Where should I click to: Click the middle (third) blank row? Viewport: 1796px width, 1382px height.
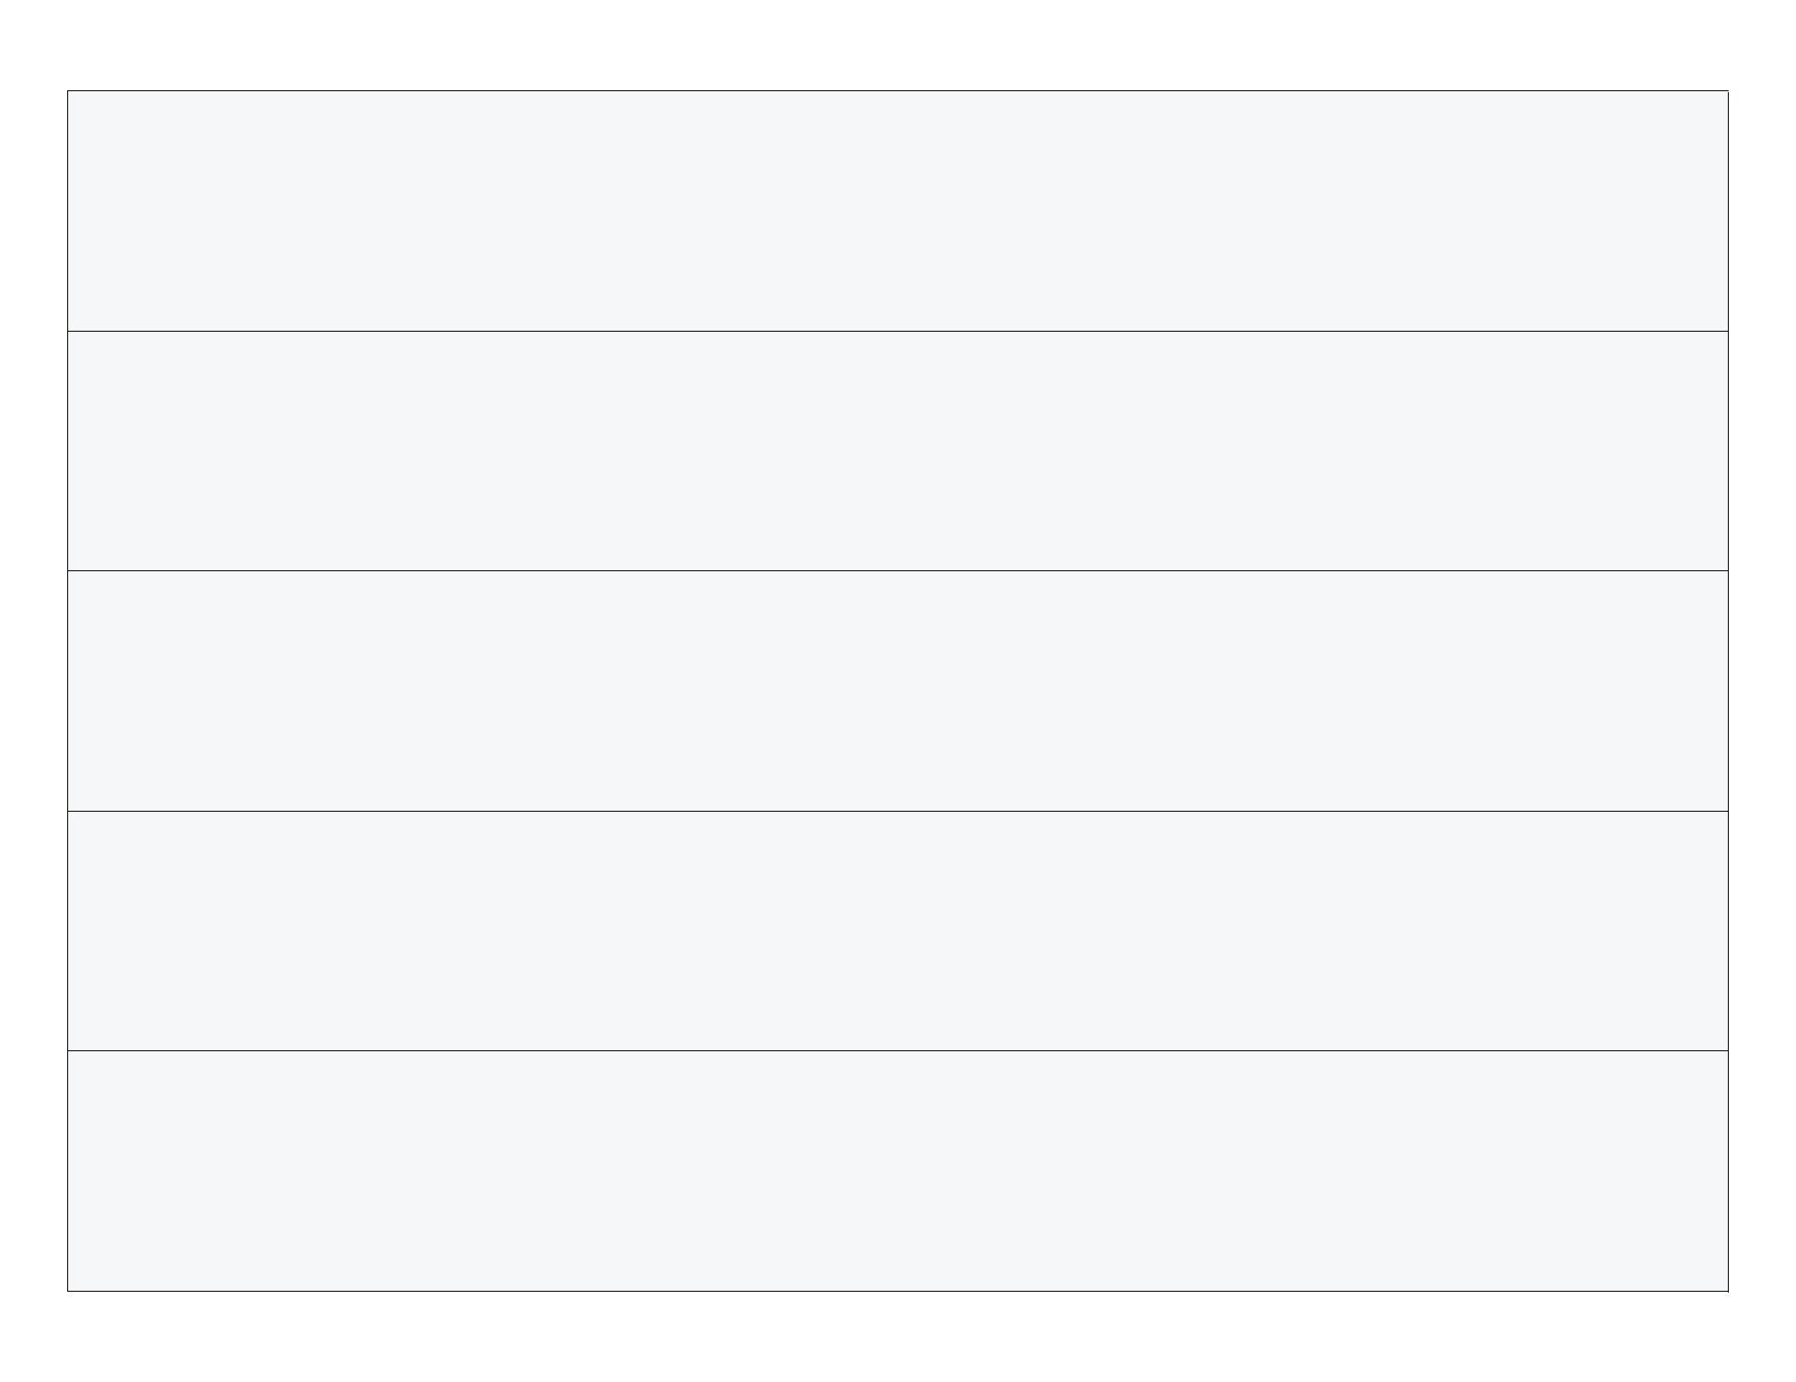pyautogui.click(x=898, y=691)
